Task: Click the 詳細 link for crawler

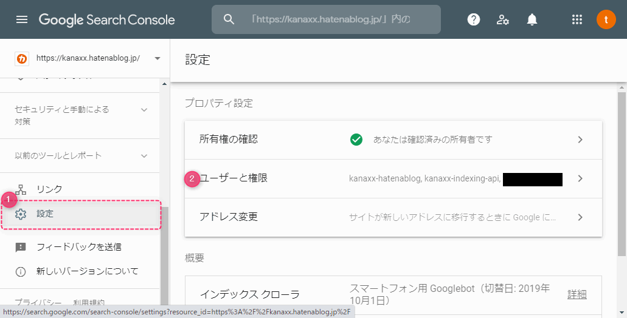Action: point(577,294)
